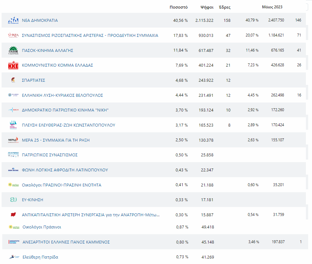Click the logo beside Οικολόγοι ΠΡΑΣΙΝΟΙ-ΠΡΑΣΙΝΗ ΕΝΟΤΗΤΑ
Image resolution: width=312 pixels, height=264 pixels.
tap(13, 185)
